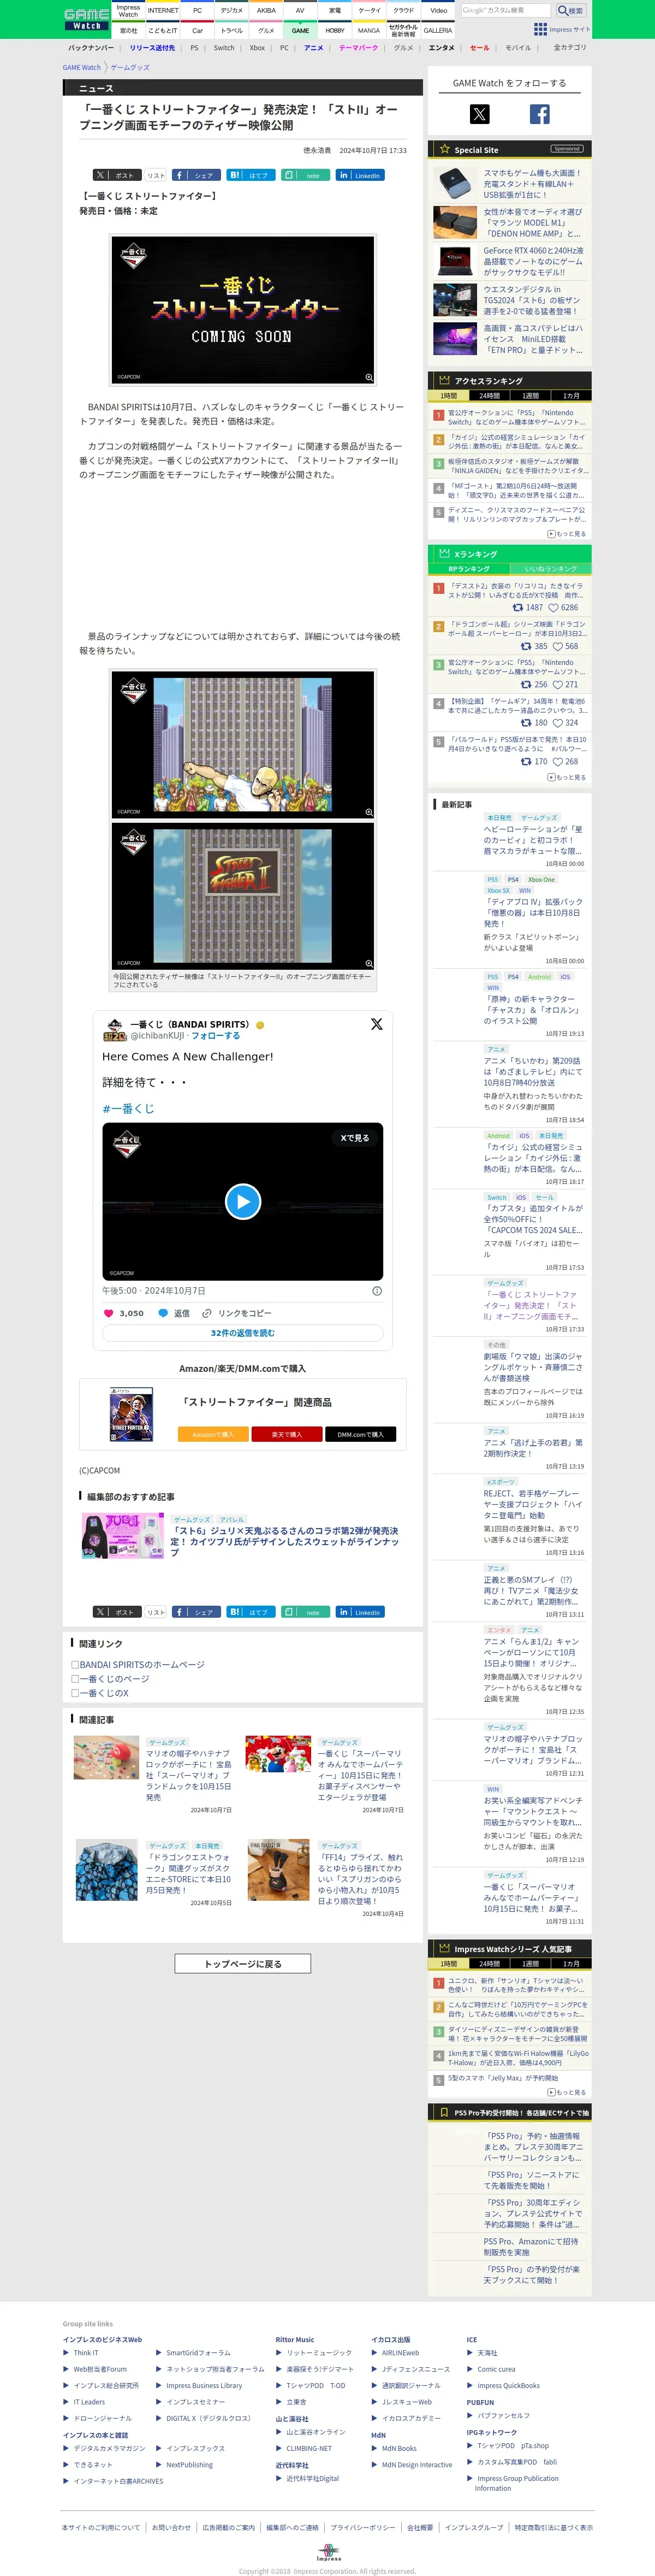Select the 24時間 tab in アクセスランキング

click(x=489, y=396)
